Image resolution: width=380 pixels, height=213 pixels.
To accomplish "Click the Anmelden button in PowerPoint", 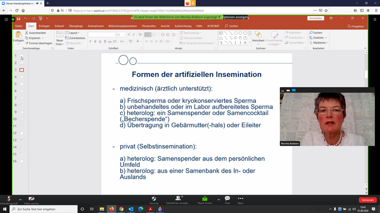I will click(315, 18).
